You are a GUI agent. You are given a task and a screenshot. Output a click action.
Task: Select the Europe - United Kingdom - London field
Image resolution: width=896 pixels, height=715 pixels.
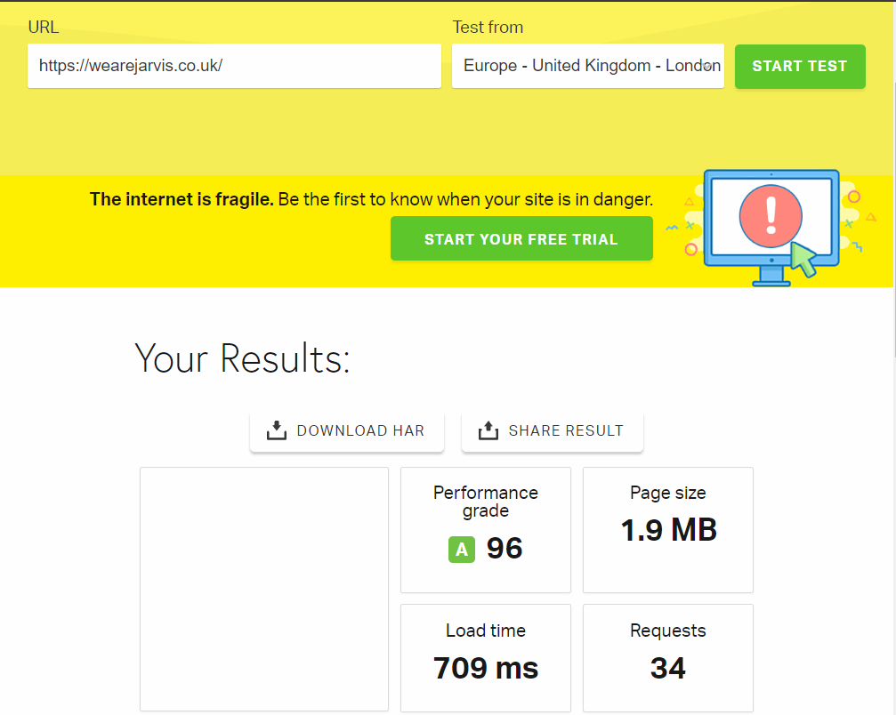[587, 66]
